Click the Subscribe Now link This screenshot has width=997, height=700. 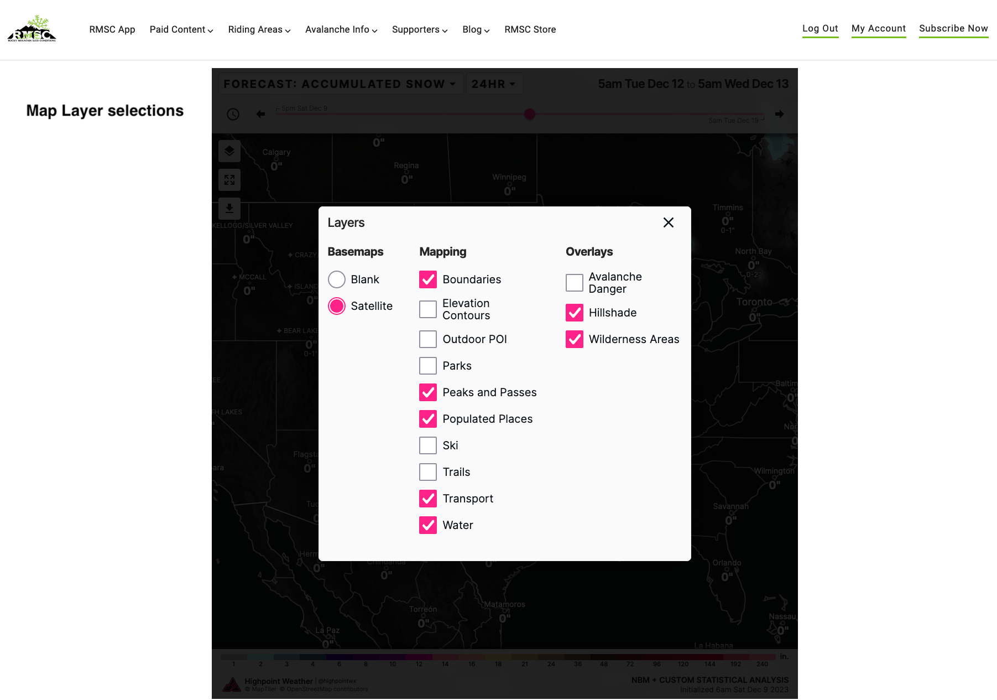pos(953,28)
